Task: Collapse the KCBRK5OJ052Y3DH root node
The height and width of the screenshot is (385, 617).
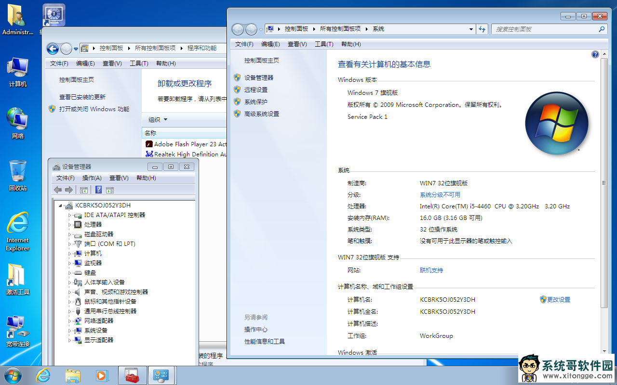Action: tap(61, 205)
